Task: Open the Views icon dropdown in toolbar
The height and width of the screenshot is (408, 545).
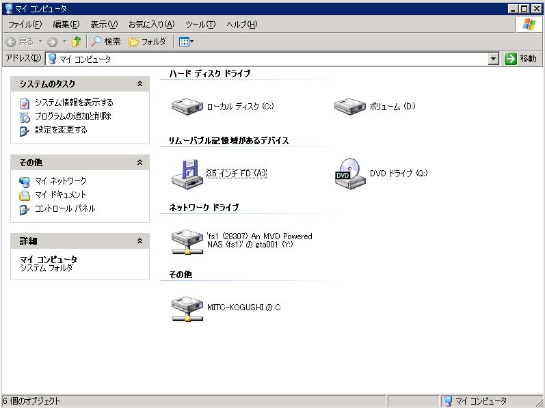Action: (186, 42)
